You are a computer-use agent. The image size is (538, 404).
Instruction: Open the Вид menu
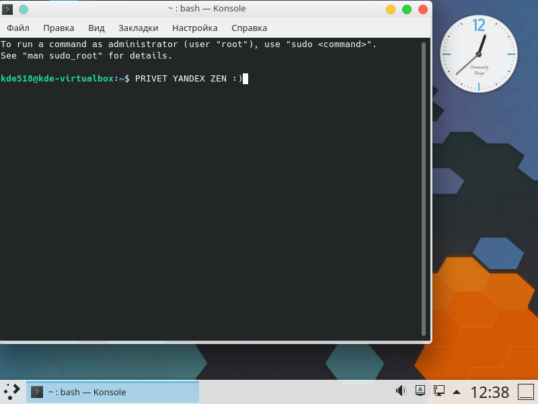[96, 28]
